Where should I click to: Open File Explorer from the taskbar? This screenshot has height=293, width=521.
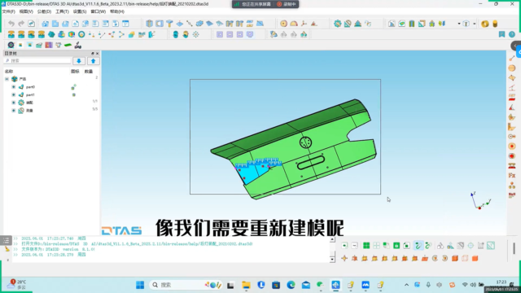point(246,285)
